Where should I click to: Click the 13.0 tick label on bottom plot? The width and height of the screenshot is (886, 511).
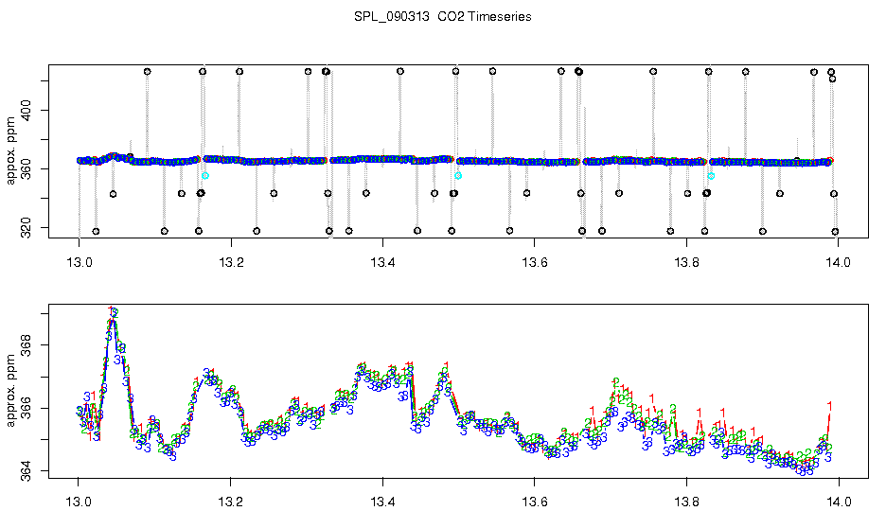pos(78,501)
